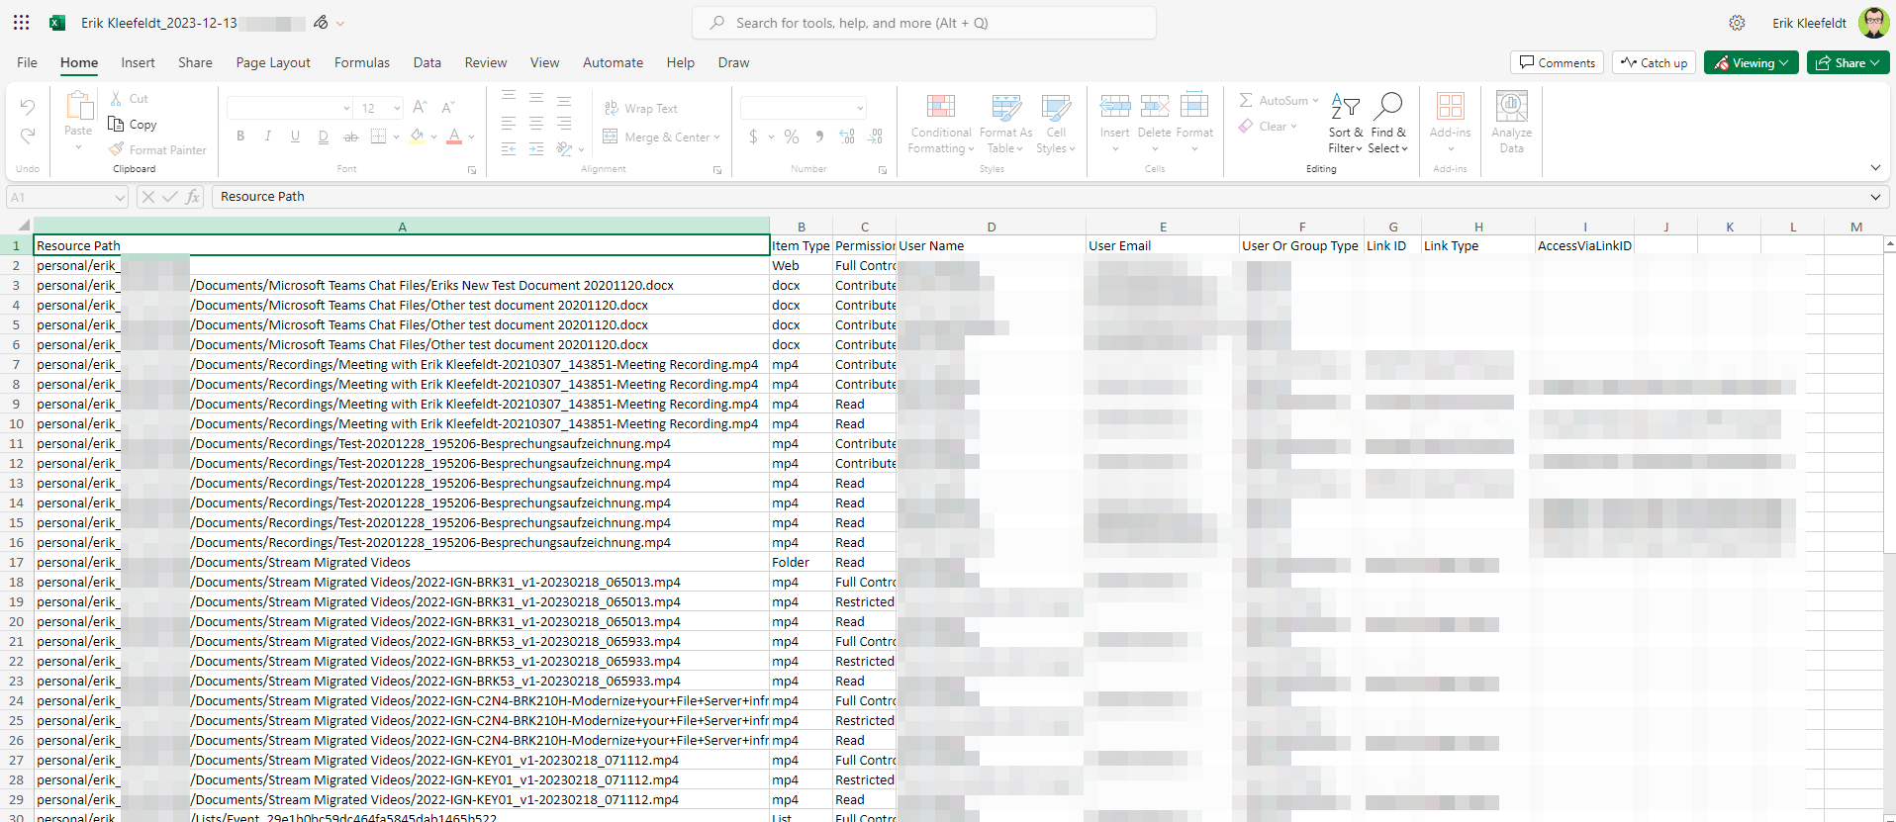The height and width of the screenshot is (822, 1896).
Task: Click the Analyze Data icon
Action: point(1511,107)
